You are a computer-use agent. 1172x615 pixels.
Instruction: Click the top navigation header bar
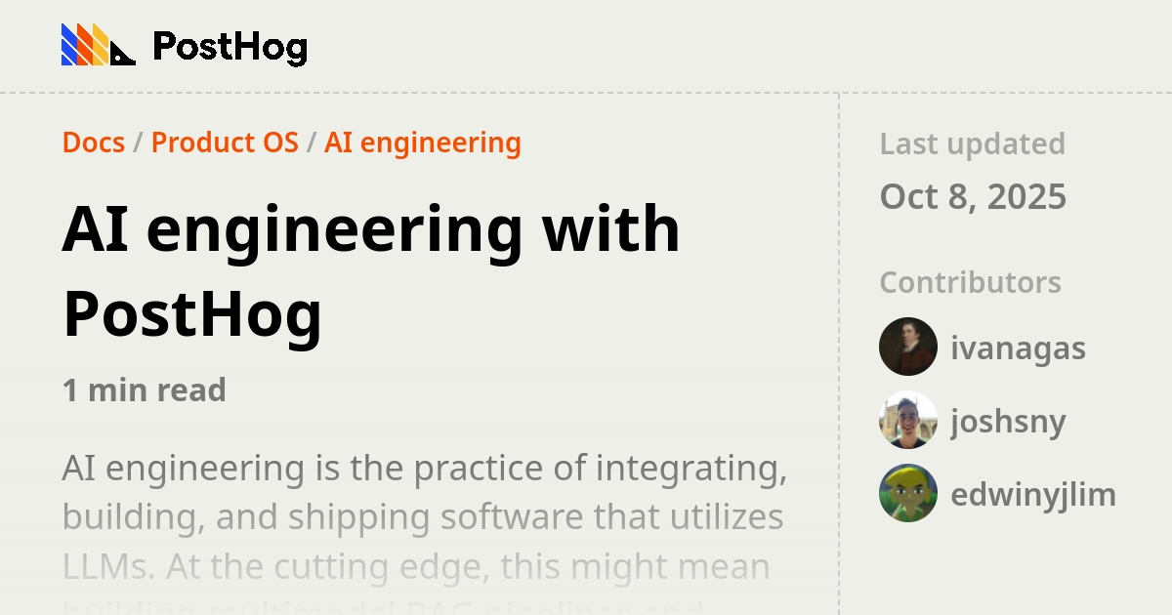point(586,44)
